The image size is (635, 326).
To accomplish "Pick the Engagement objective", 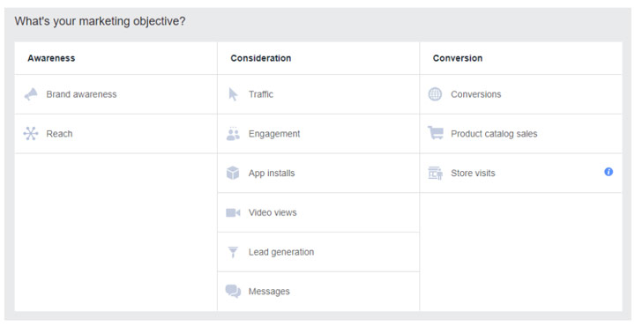I will 318,133.
